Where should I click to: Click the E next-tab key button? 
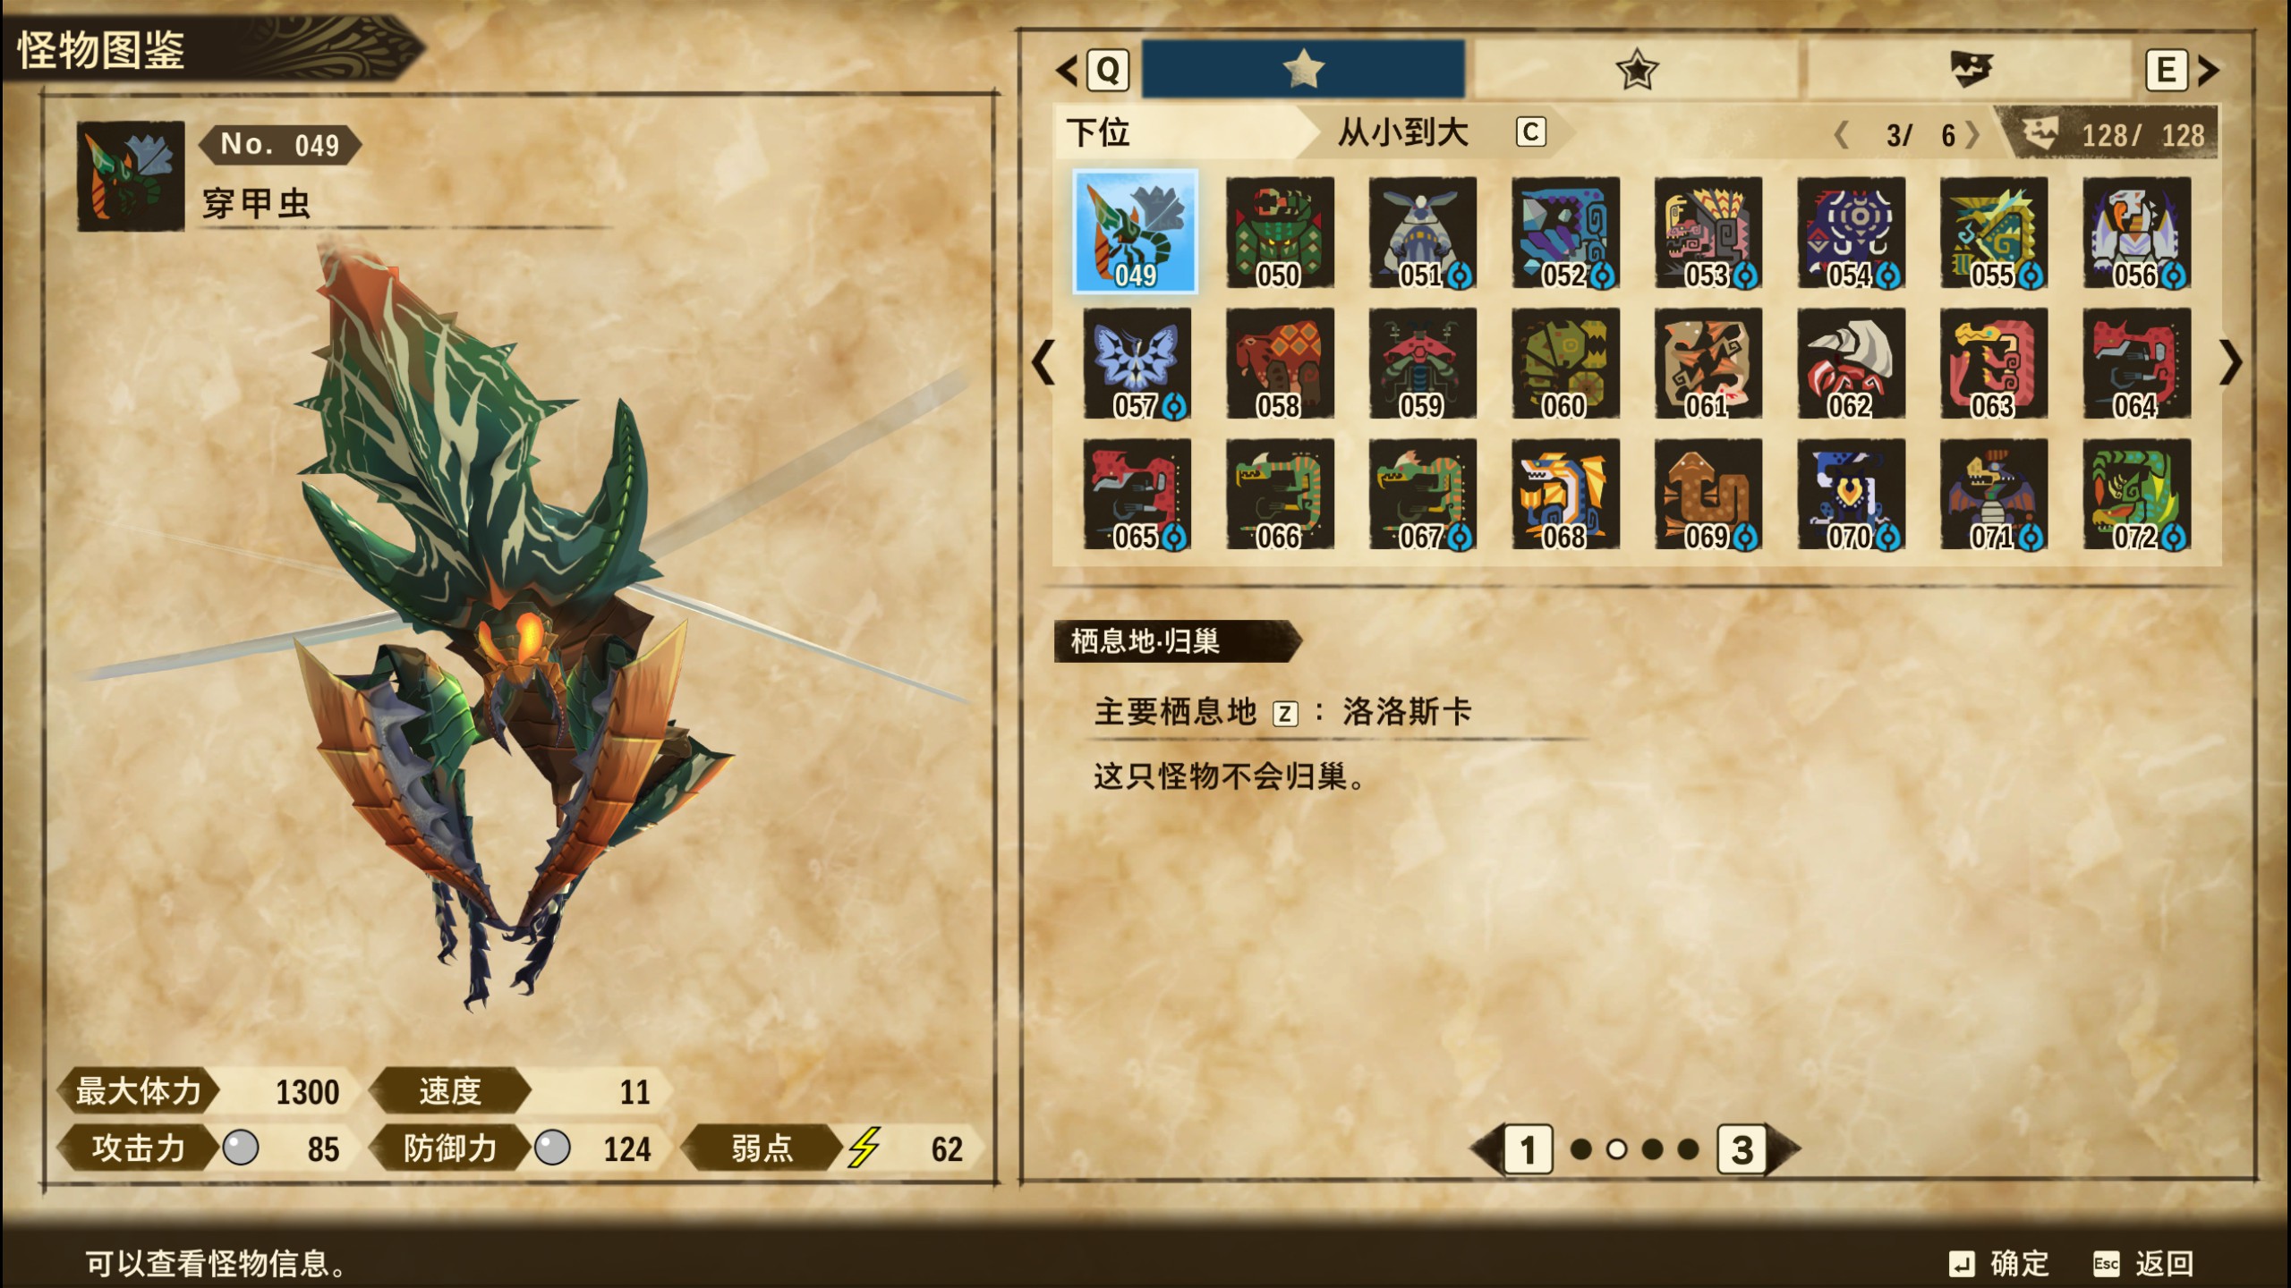2167,70
